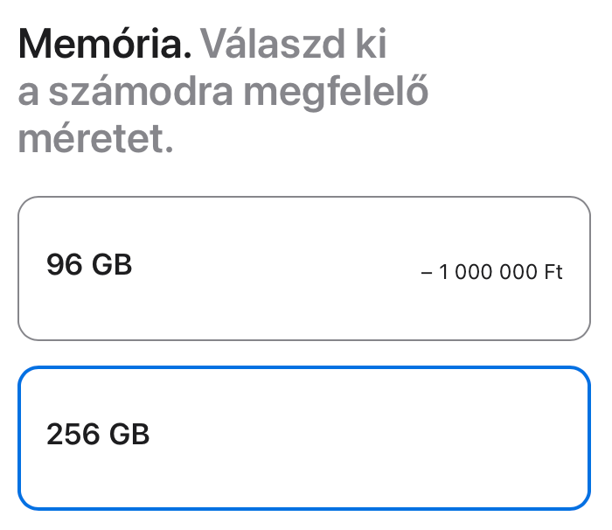Click the empty area inside 256 GB card
The width and height of the screenshot is (612, 530).
393,438
